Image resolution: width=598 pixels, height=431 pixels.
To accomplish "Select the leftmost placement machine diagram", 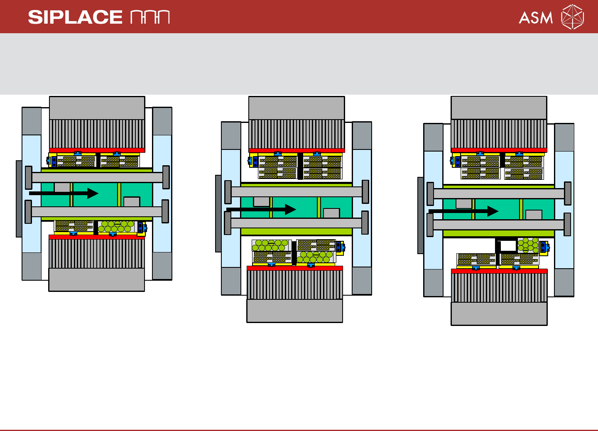I will click(x=94, y=194).
